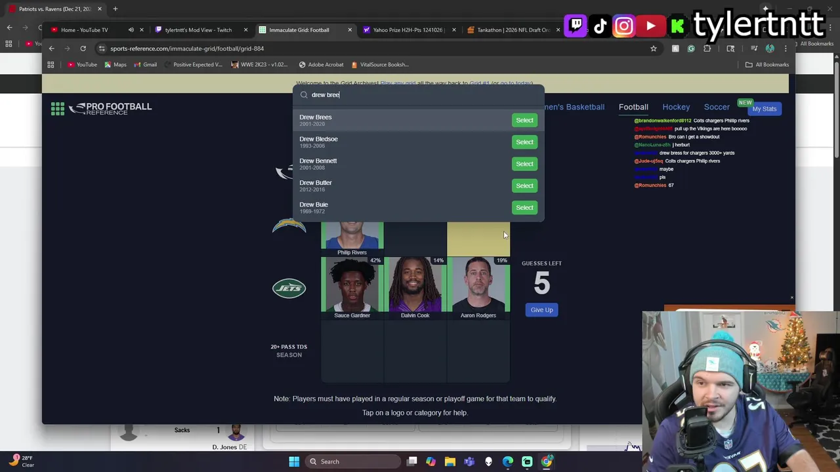Viewport: 840px width, 472px height.
Task: Open Microsoft Edge from the taskbar
Action: [508, 462]
